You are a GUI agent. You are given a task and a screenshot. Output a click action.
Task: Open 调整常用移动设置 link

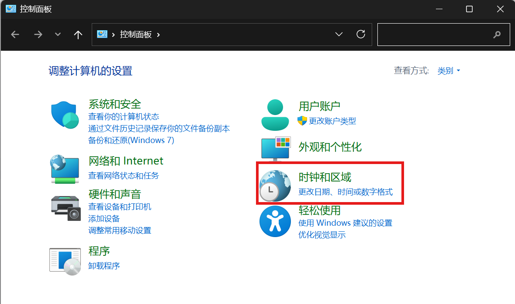(120, 231)
